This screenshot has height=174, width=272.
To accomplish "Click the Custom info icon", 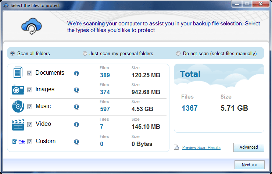I will 76,142.
